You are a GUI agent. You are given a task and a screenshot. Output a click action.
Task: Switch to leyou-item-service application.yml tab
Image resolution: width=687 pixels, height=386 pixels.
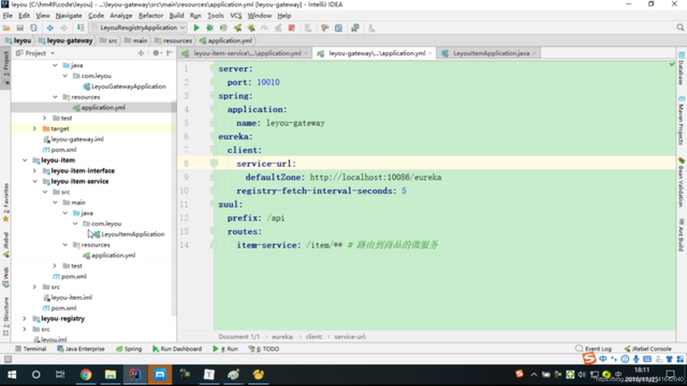[x=245, y=53]
